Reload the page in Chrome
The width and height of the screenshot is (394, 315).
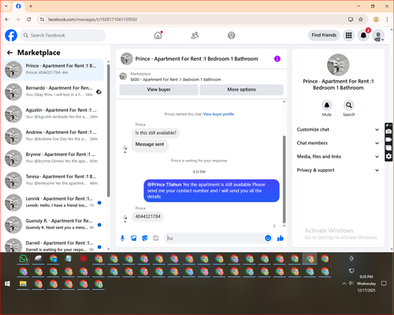point(29,20)
